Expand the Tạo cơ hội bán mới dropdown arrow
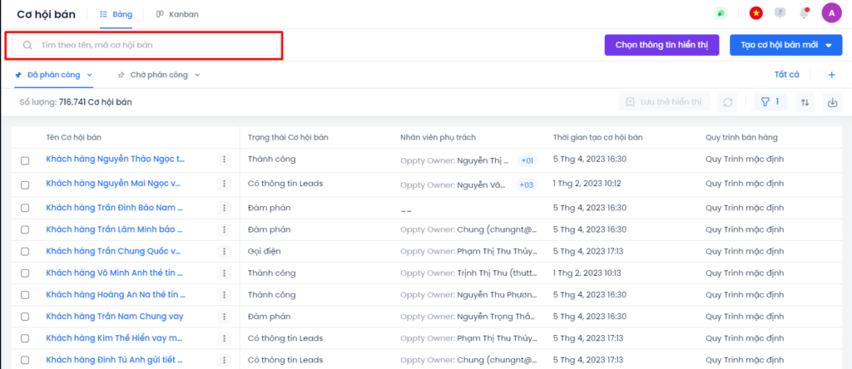This screenshot has height=369, width=852. click(829, 46)
